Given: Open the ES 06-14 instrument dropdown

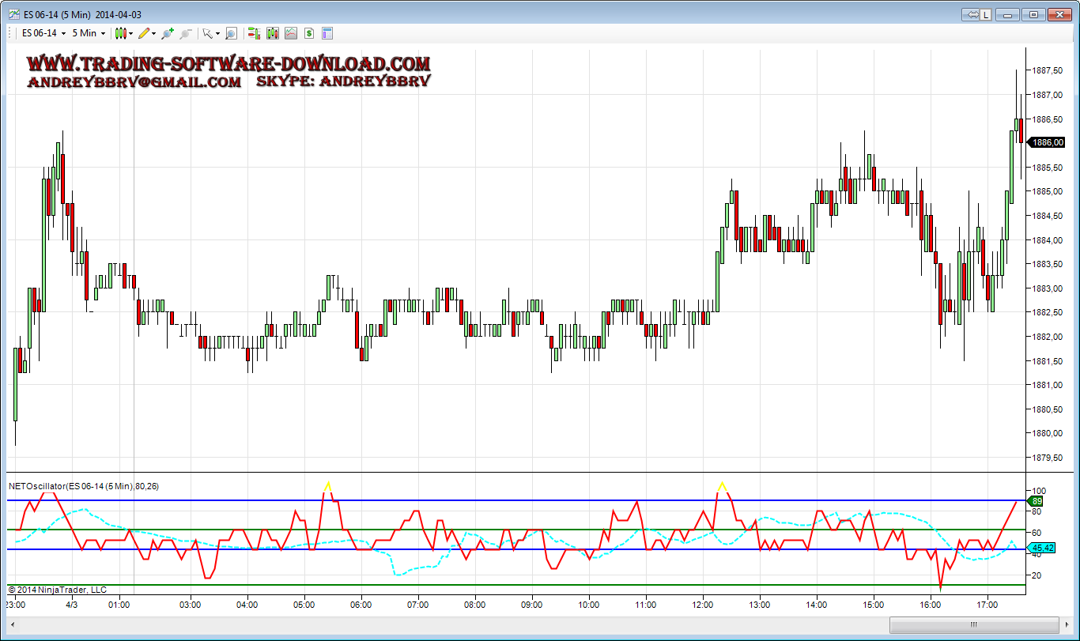Looking at the screenshot, I should [x=43, y=33].
